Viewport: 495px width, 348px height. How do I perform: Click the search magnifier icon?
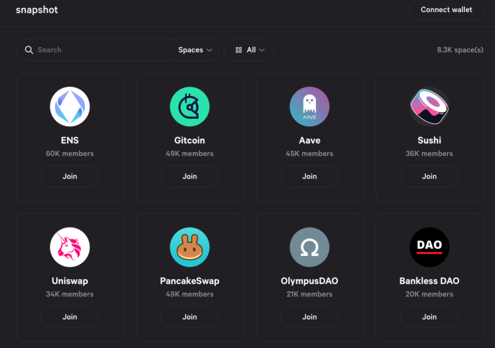pos(29,50)
